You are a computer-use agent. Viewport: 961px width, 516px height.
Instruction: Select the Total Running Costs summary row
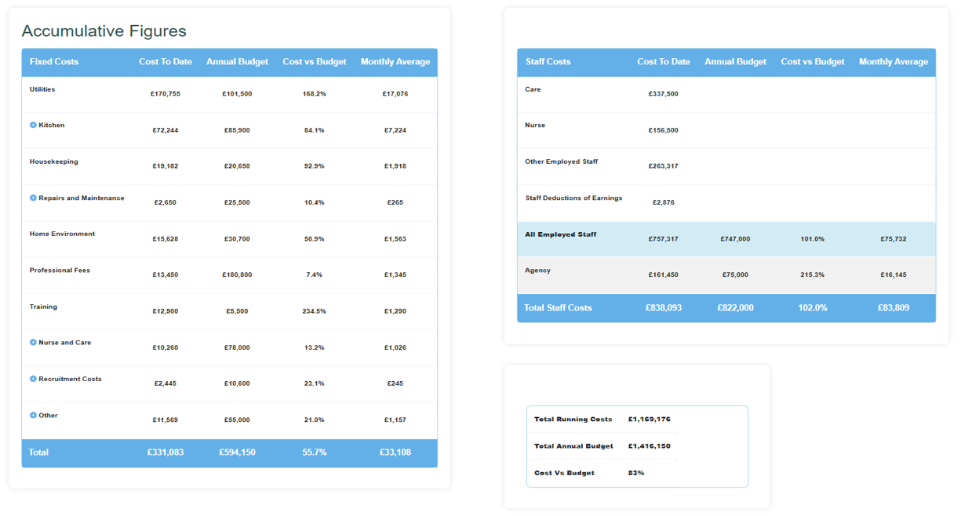click(x=573, y=420)
